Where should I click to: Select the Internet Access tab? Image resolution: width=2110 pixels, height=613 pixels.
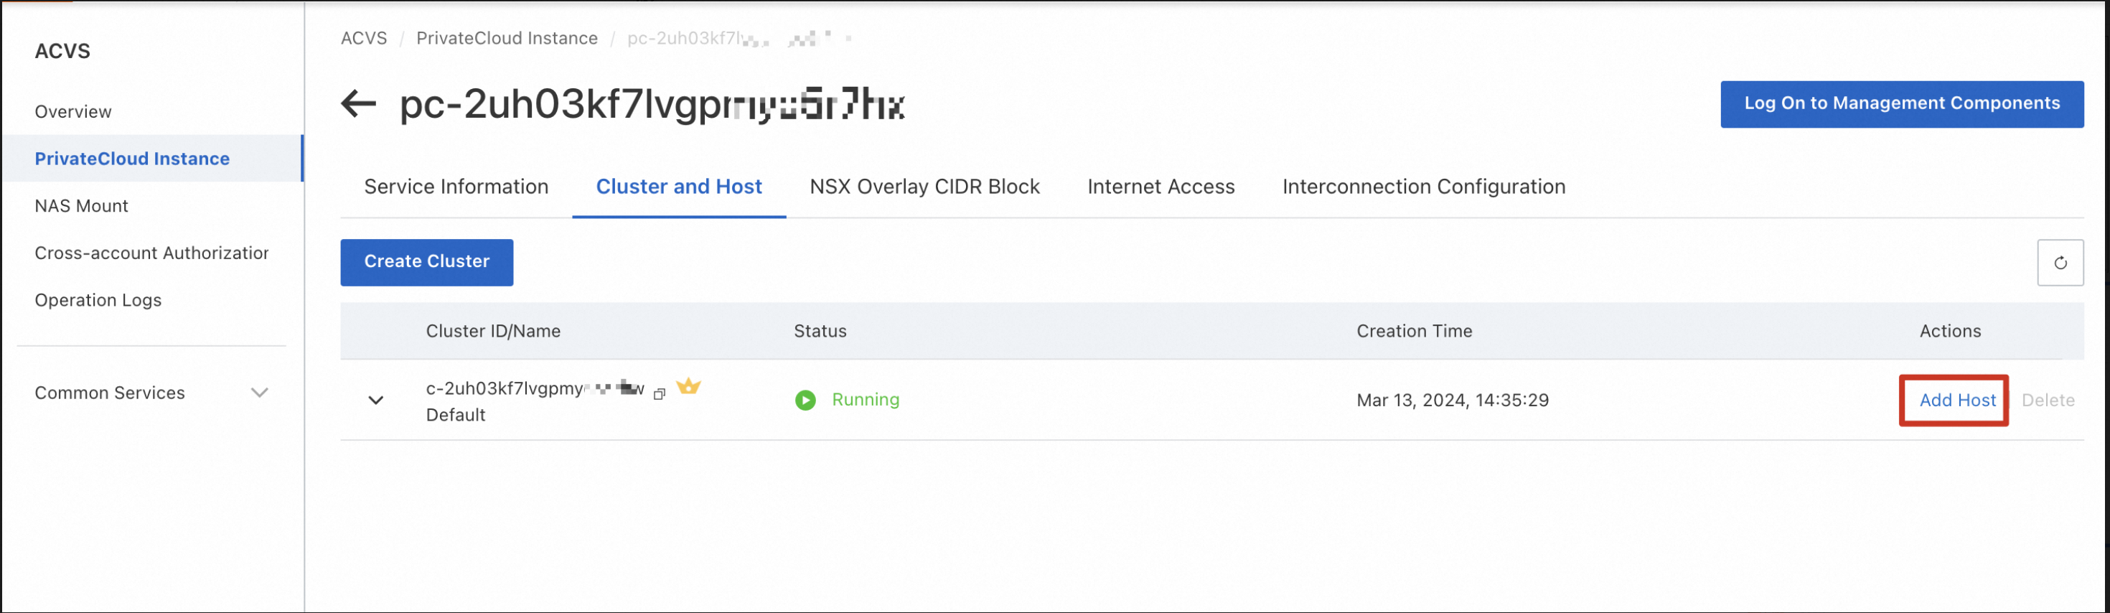(1160, 187)
